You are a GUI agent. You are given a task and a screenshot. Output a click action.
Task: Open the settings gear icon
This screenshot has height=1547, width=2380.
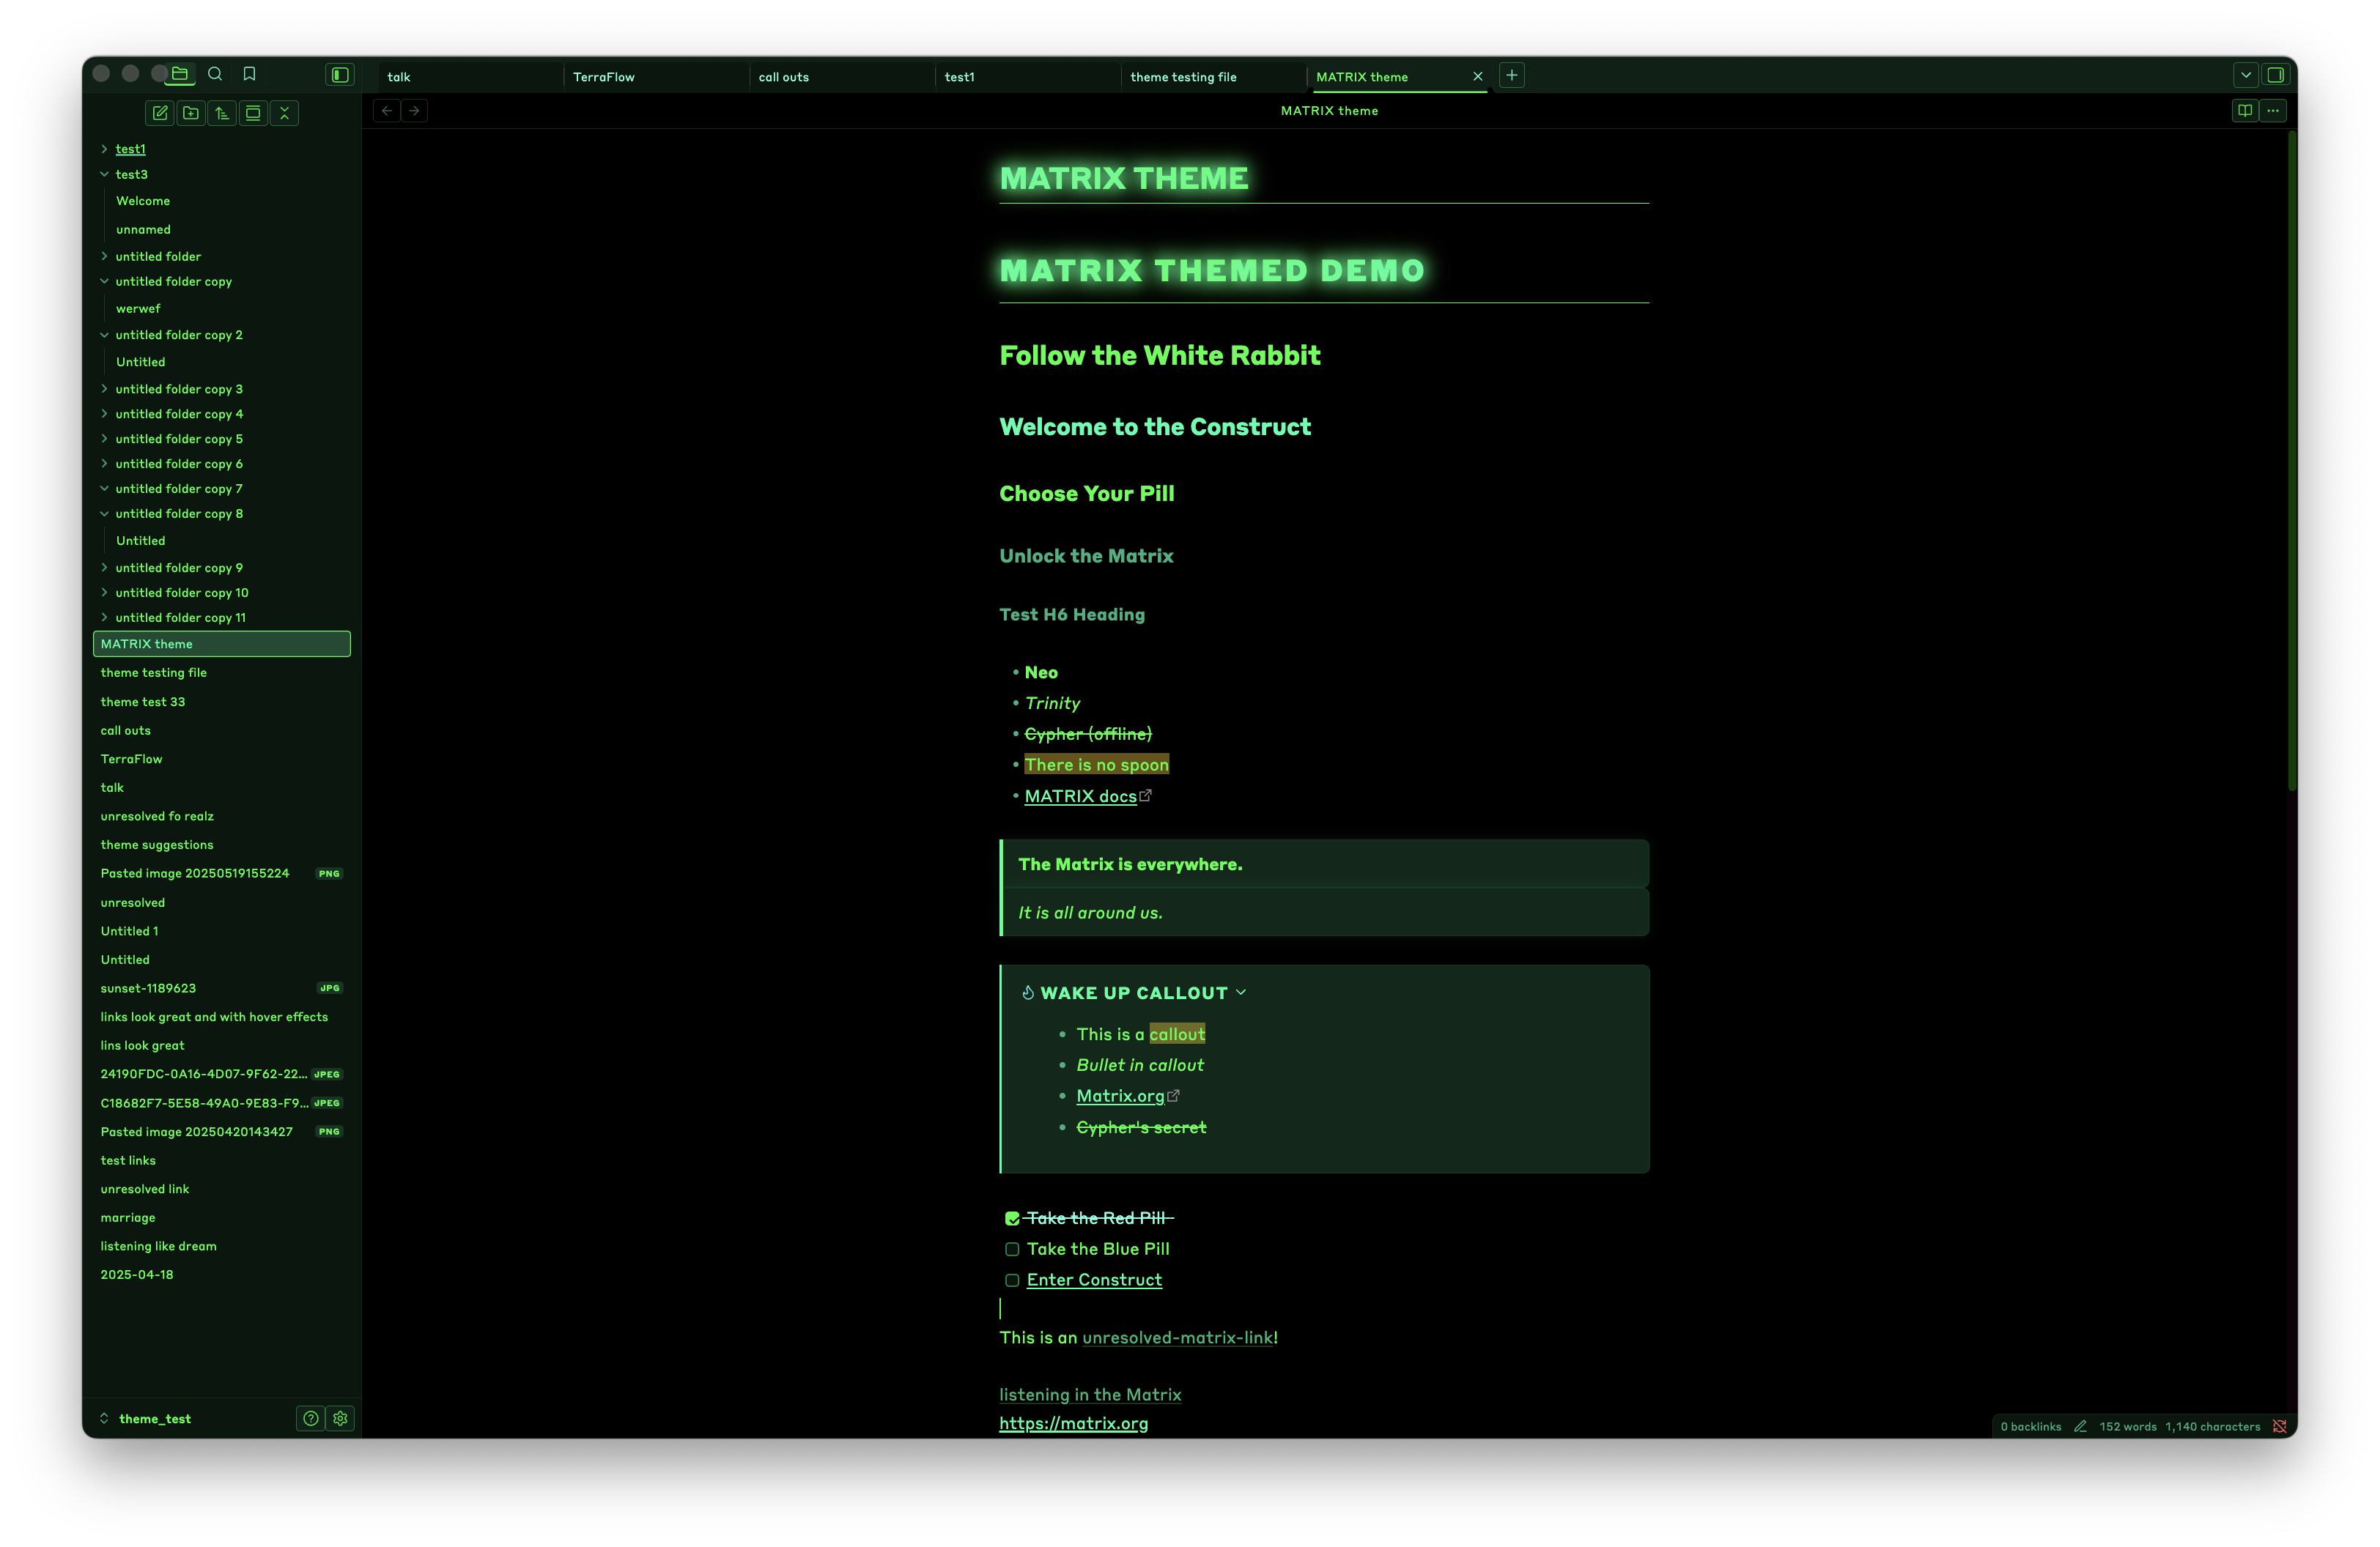[341, 1418]
